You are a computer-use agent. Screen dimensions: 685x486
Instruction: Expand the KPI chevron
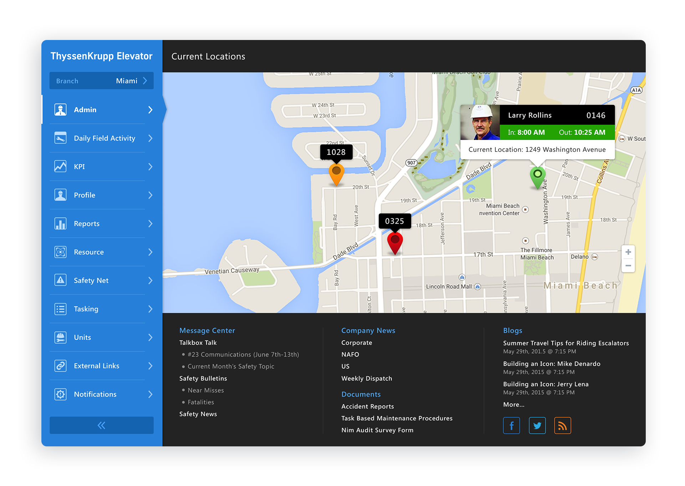point(150,166)
